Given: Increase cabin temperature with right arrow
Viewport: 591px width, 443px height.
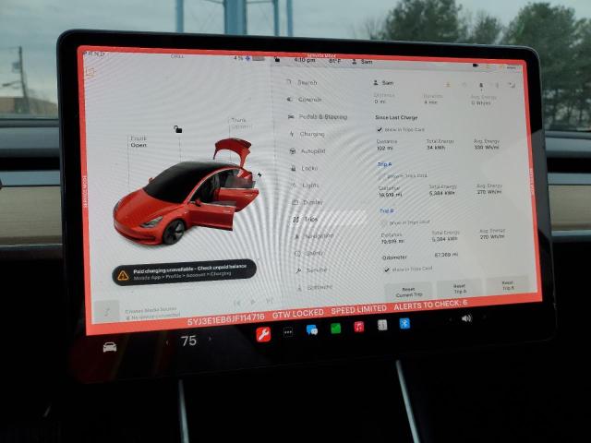Looking at the screenshot, I should coord(210,339).
